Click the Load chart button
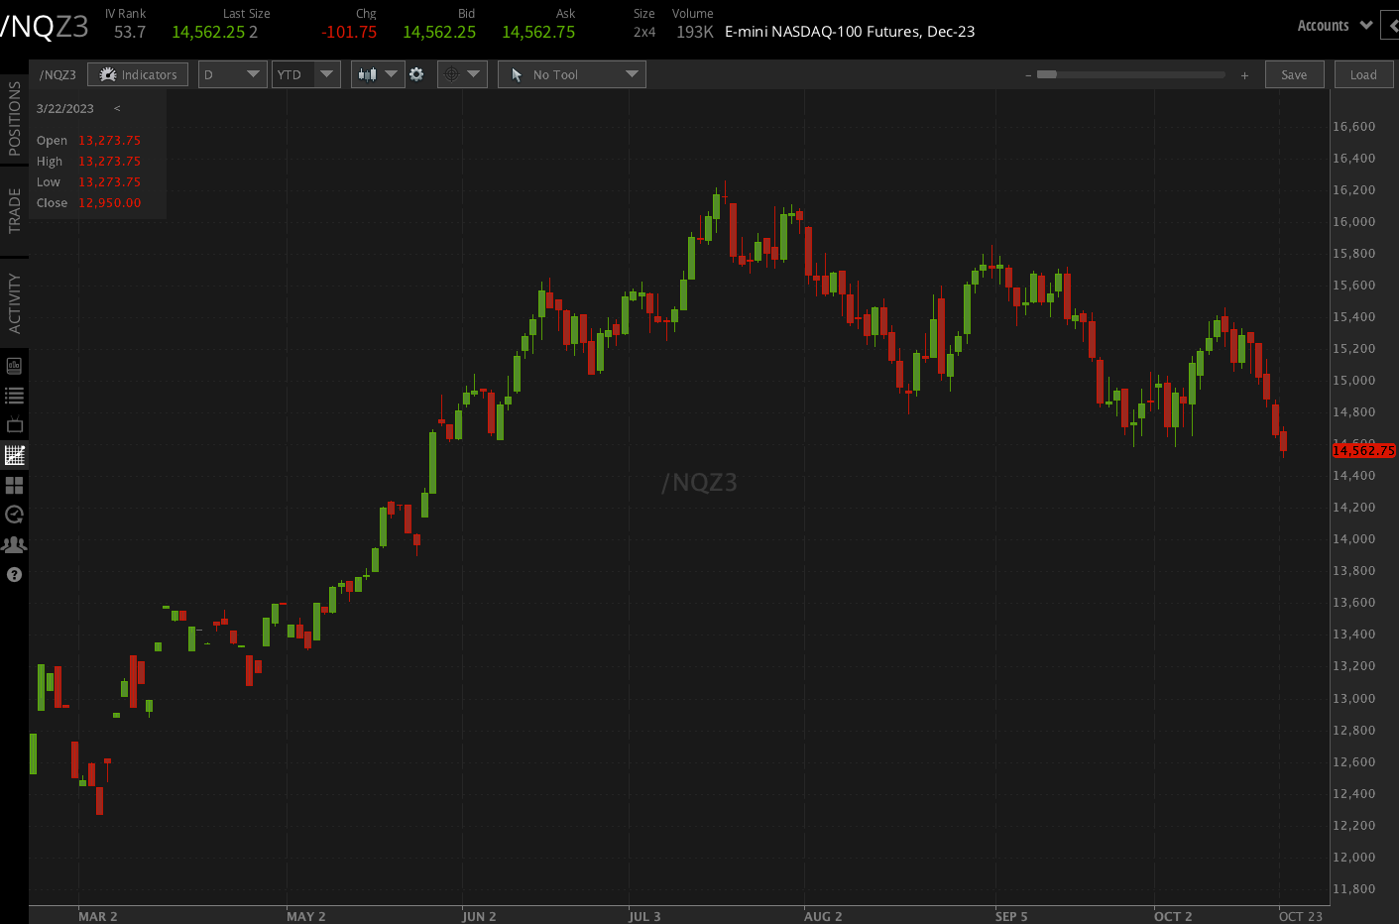This screenshot has width=1399, height=924. 1363,73
